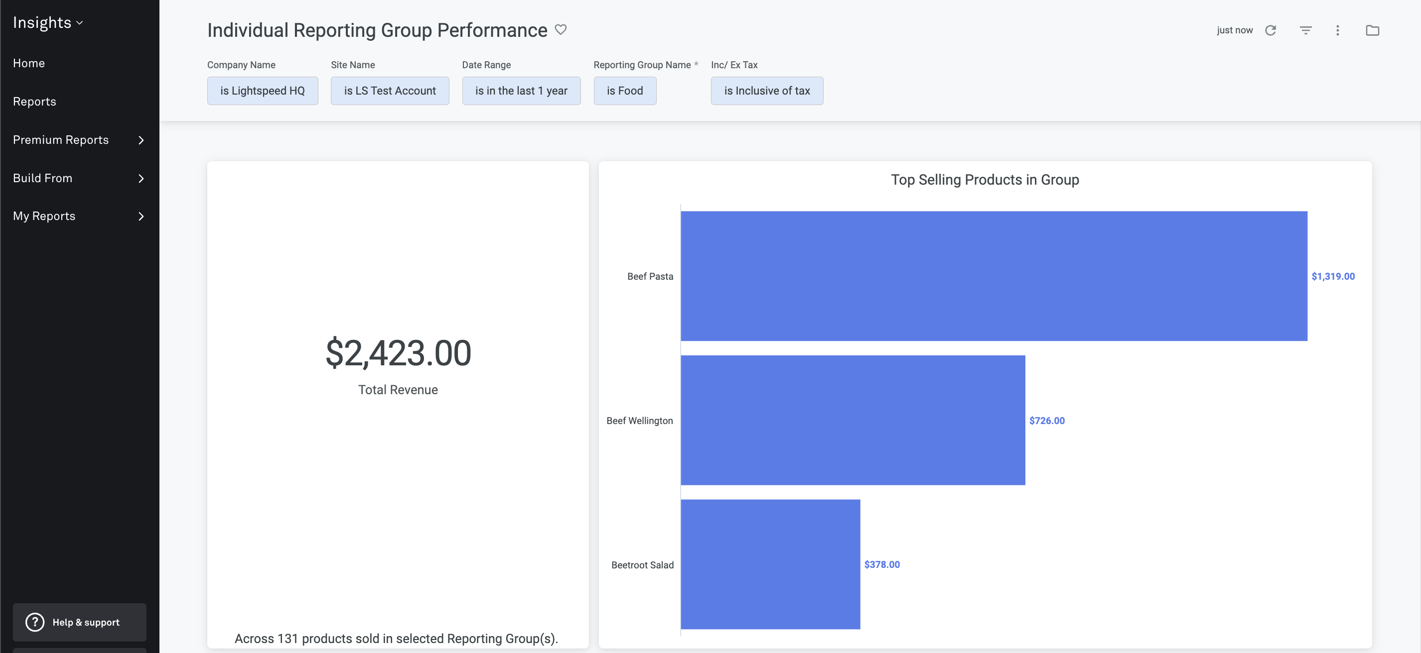Screen dimensions: 1421x653
Task: Select the Beetroot Salad bar in chart
Action: 771,564
